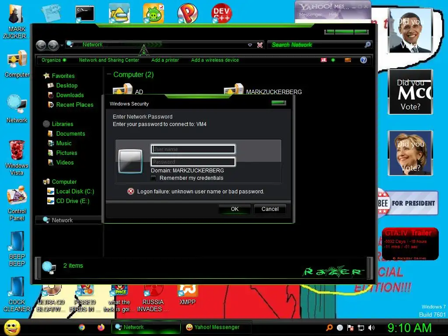Screen dimensions: 448x336
Task: Click Add a printer
Action: click(x=165, y=60)
